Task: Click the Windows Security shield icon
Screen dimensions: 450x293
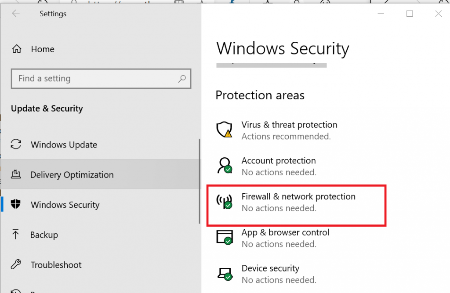Action: (x=16, y=204)
